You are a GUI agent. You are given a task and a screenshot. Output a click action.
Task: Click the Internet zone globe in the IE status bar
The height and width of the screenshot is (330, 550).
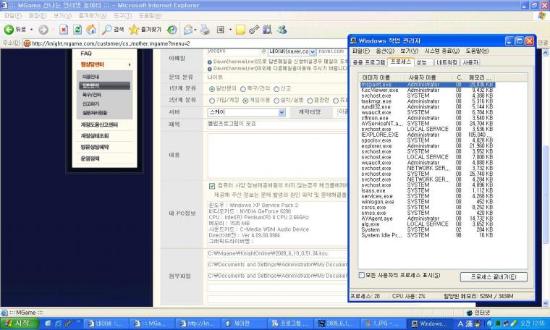(470, 313)
